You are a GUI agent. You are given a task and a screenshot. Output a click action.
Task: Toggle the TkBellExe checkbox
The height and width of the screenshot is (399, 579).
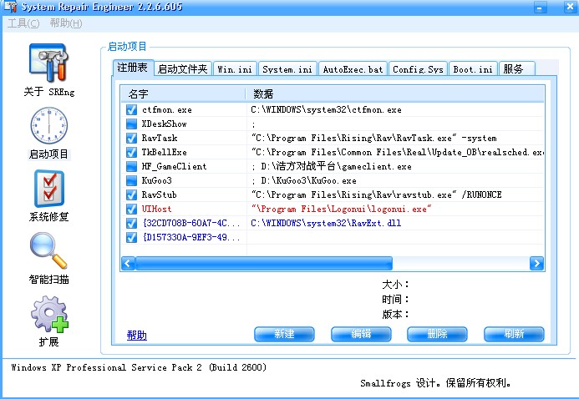click(x=131, y=152)
